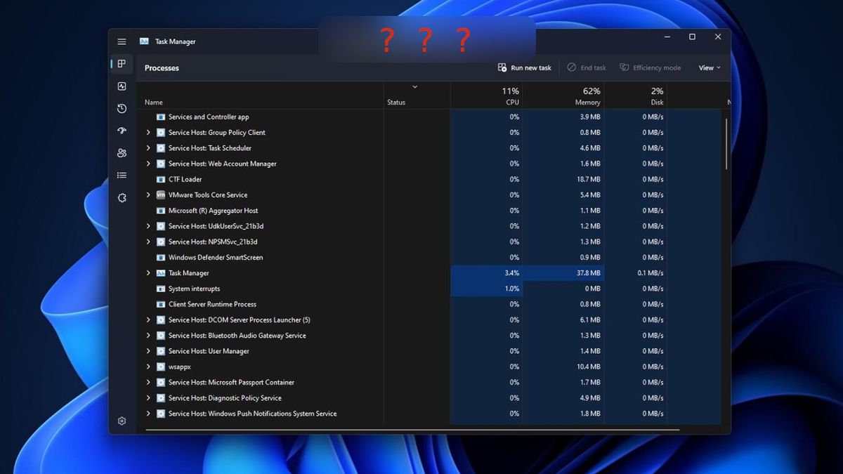Open the Services sidebar icon

pyautogui.click(x=122, y=198)
